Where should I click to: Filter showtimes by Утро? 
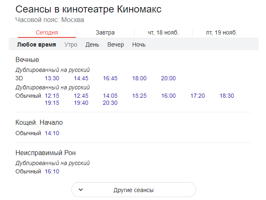[71, 44]
